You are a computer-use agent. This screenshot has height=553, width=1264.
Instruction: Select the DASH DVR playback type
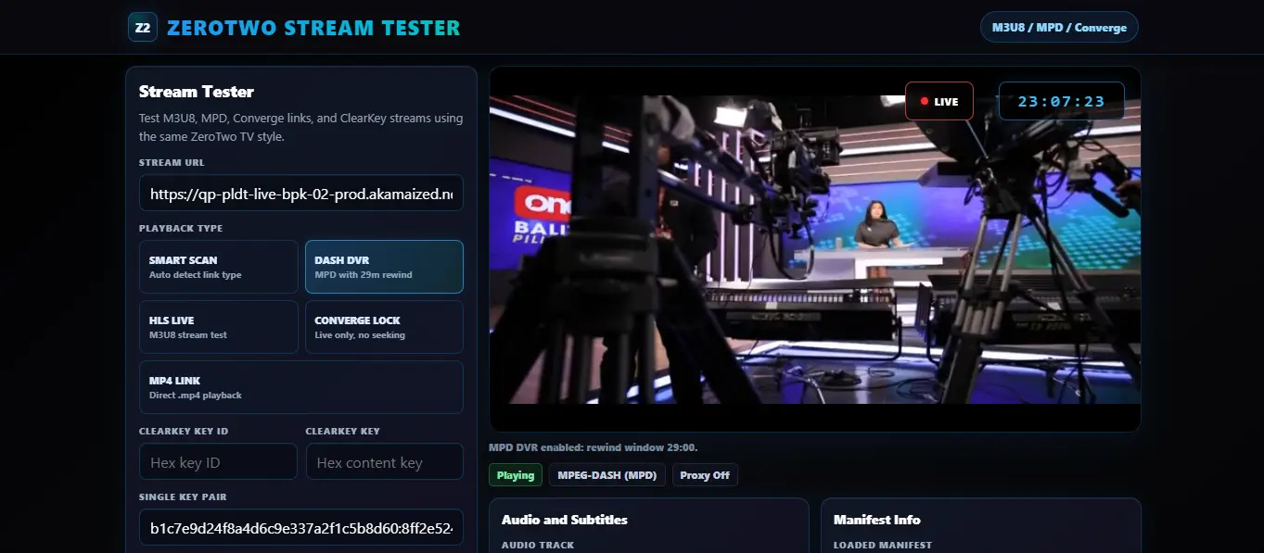click(x=384, y=267)
